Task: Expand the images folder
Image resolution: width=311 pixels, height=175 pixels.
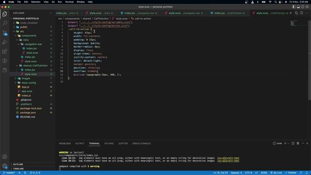Action: [26, 78]
